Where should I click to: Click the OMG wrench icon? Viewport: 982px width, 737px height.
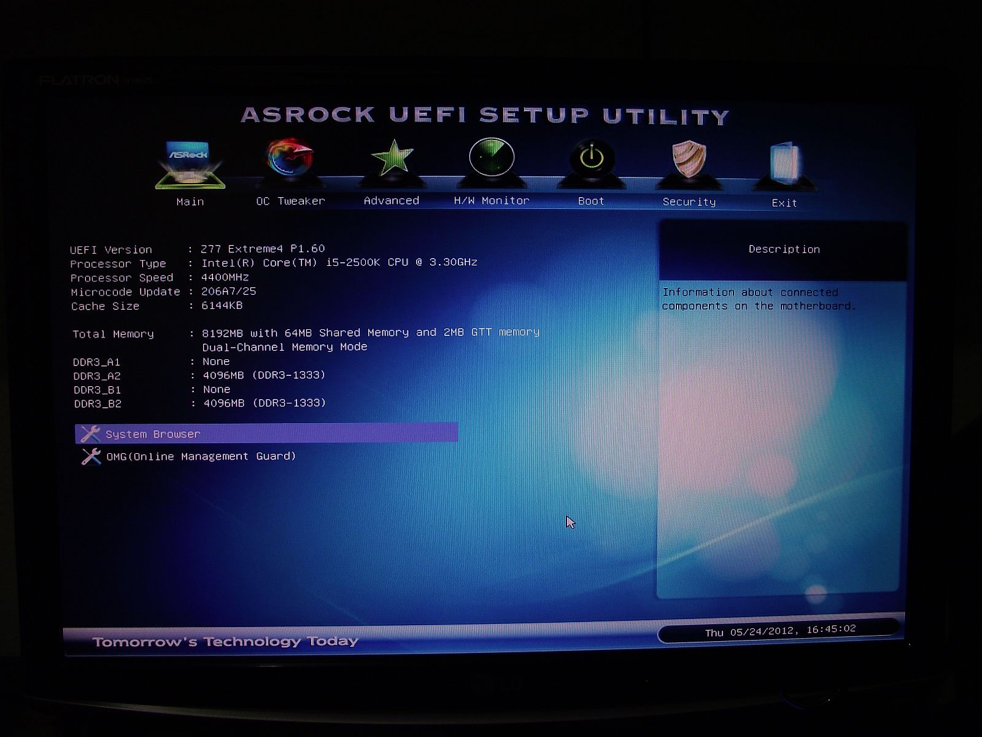[x=91, y=456]
